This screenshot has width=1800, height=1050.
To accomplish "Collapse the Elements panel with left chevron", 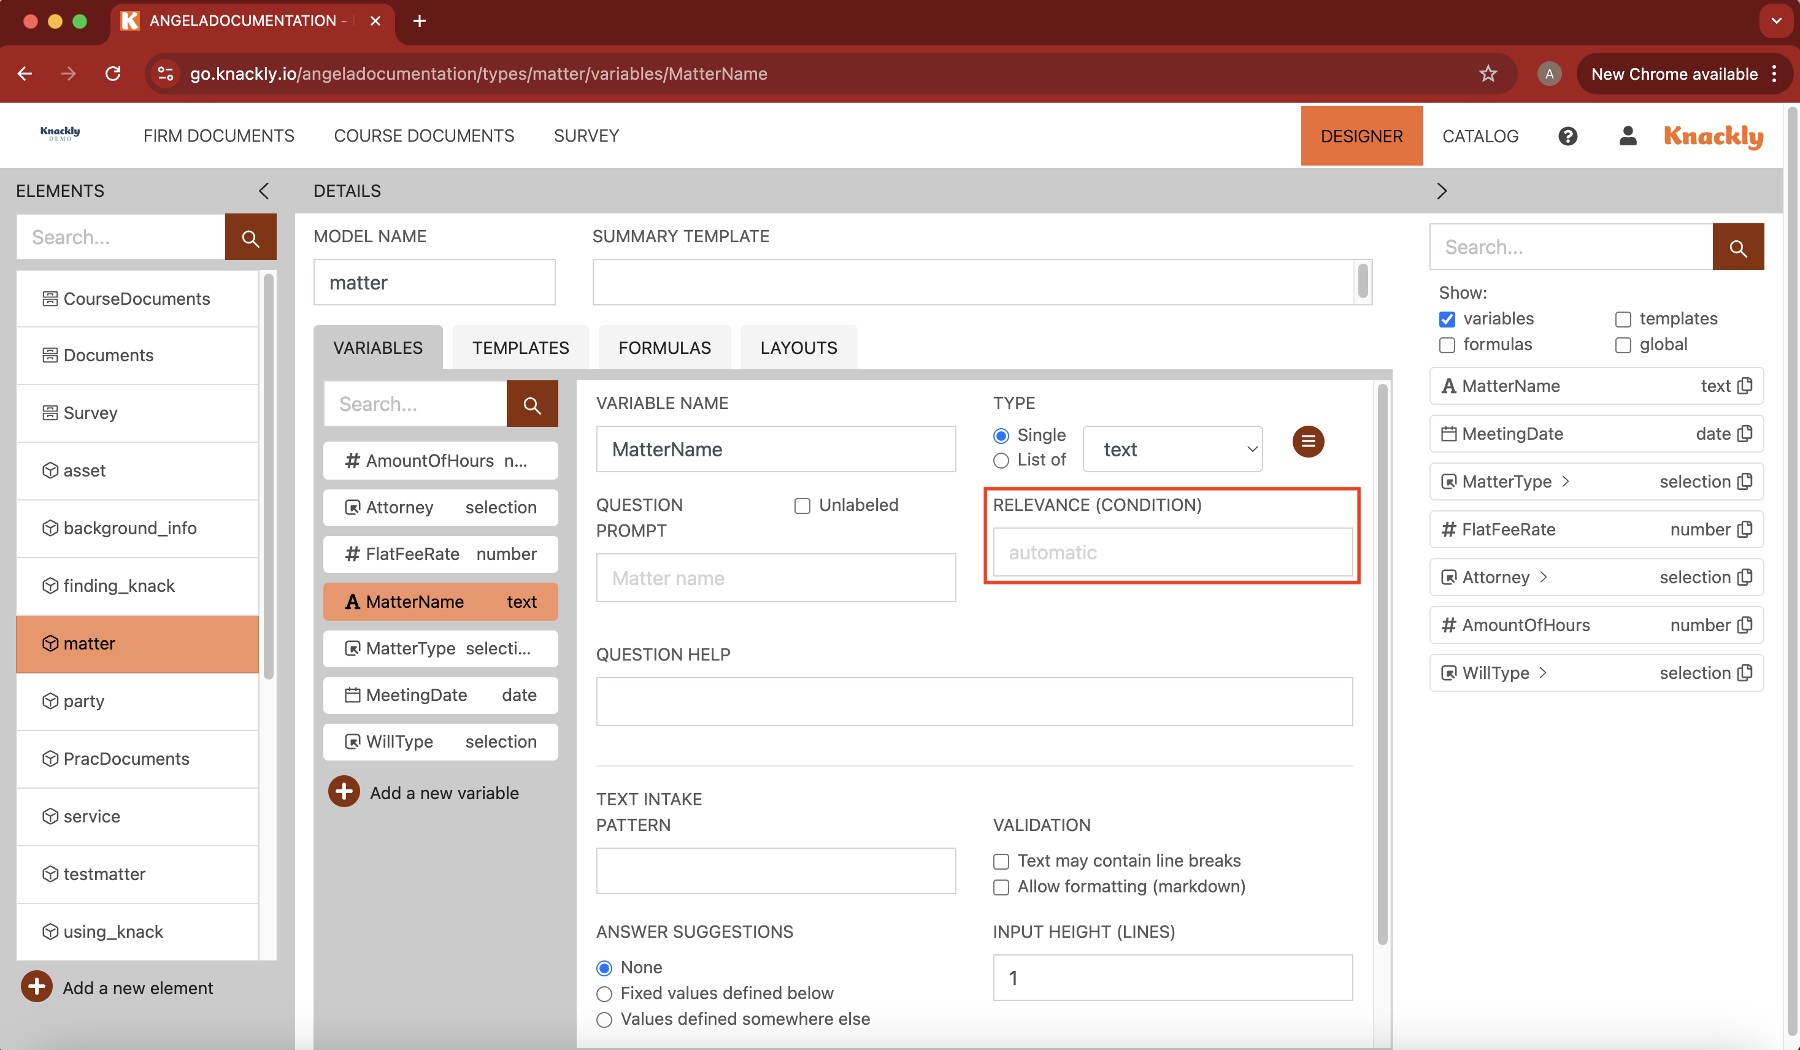I will 264,191.
